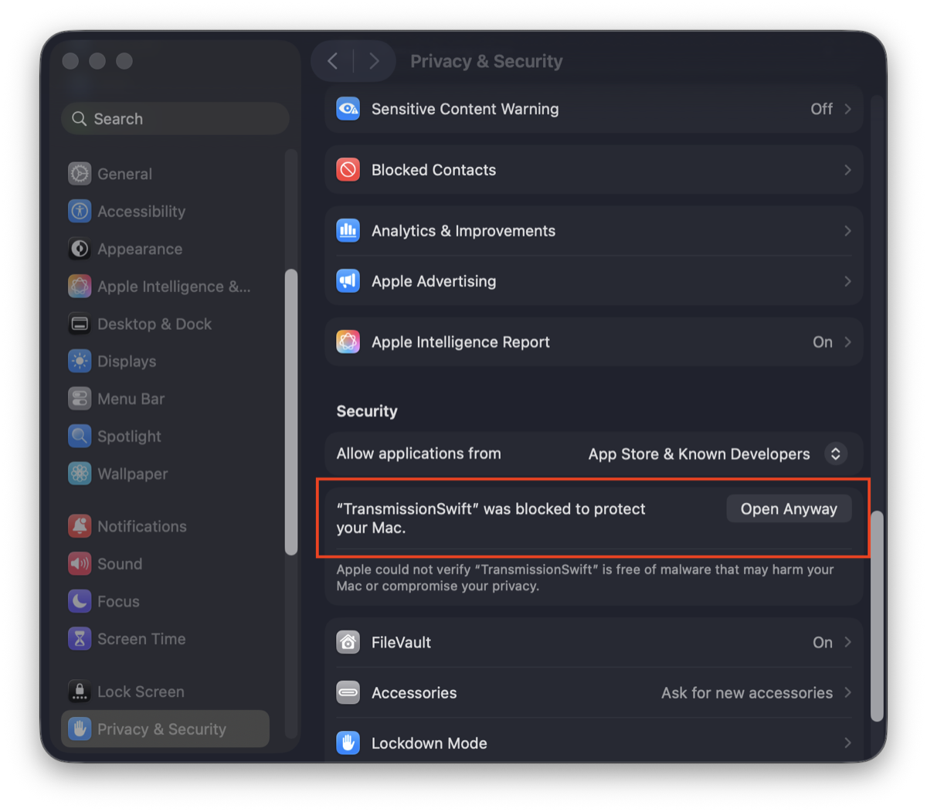The height and width of the screenshot is (812, 927).
Task: Click the Spotlight magnifier icon in sidebar
Action: click(x=80, y=437)
